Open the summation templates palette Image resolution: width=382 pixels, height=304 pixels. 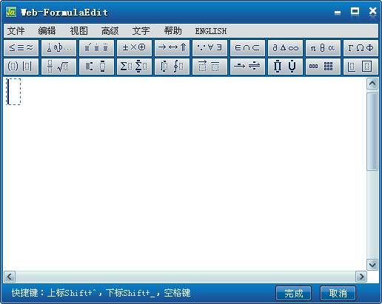tap(134, 67)
